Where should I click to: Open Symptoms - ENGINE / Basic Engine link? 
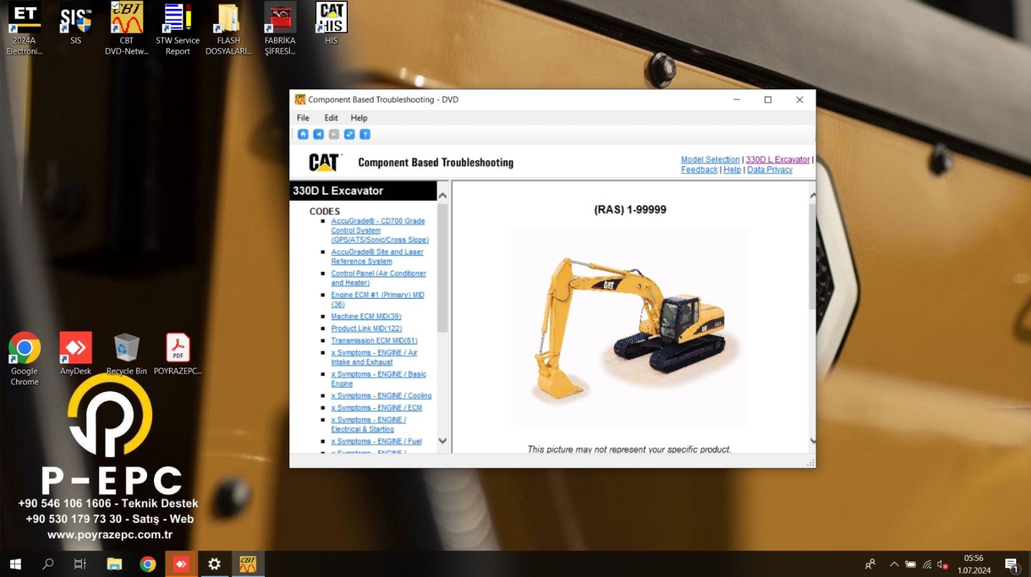378,379
